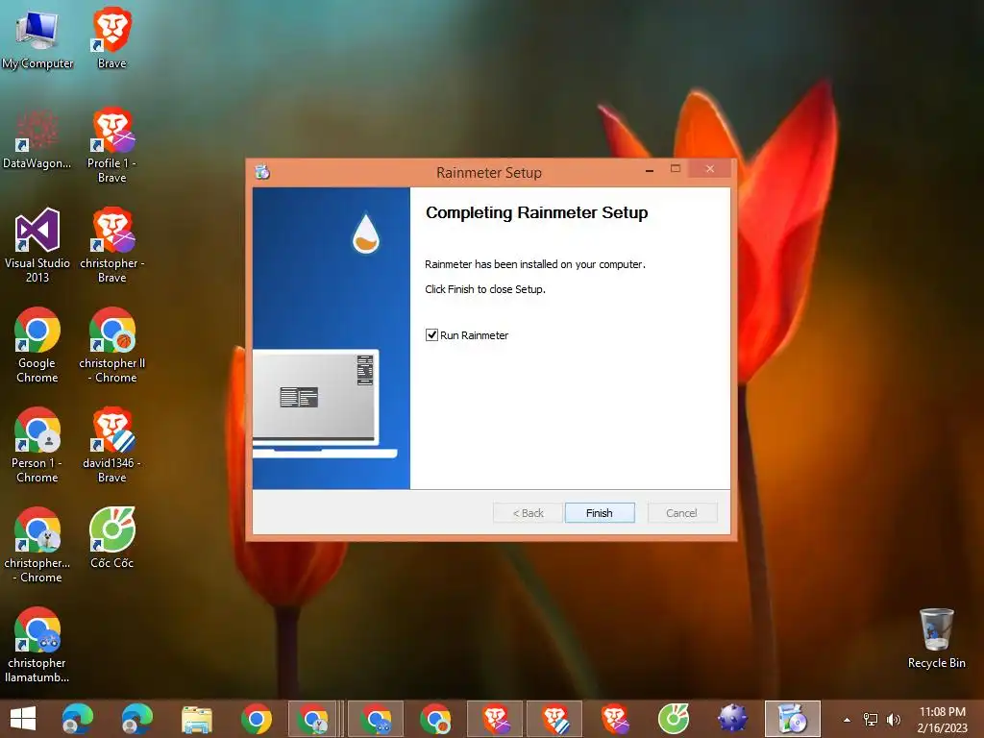This screenshot has width=984, height=738.
Task: Select the Recycle Bin desktop icon
Action: (x=936, y=638)
